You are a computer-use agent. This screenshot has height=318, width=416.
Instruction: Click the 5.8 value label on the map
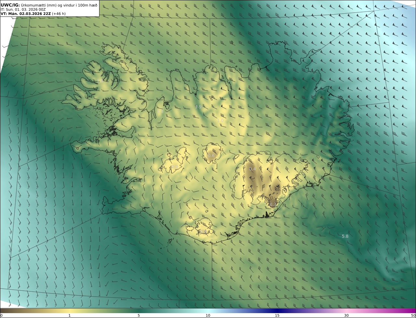(x=345, y=236)
